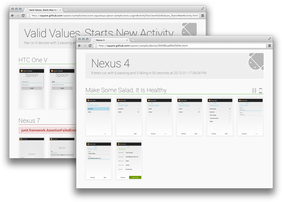Open new tab next to the Nexus 4 tab
The width and height of the screenshot is (282, 202).
coord(133,40)
